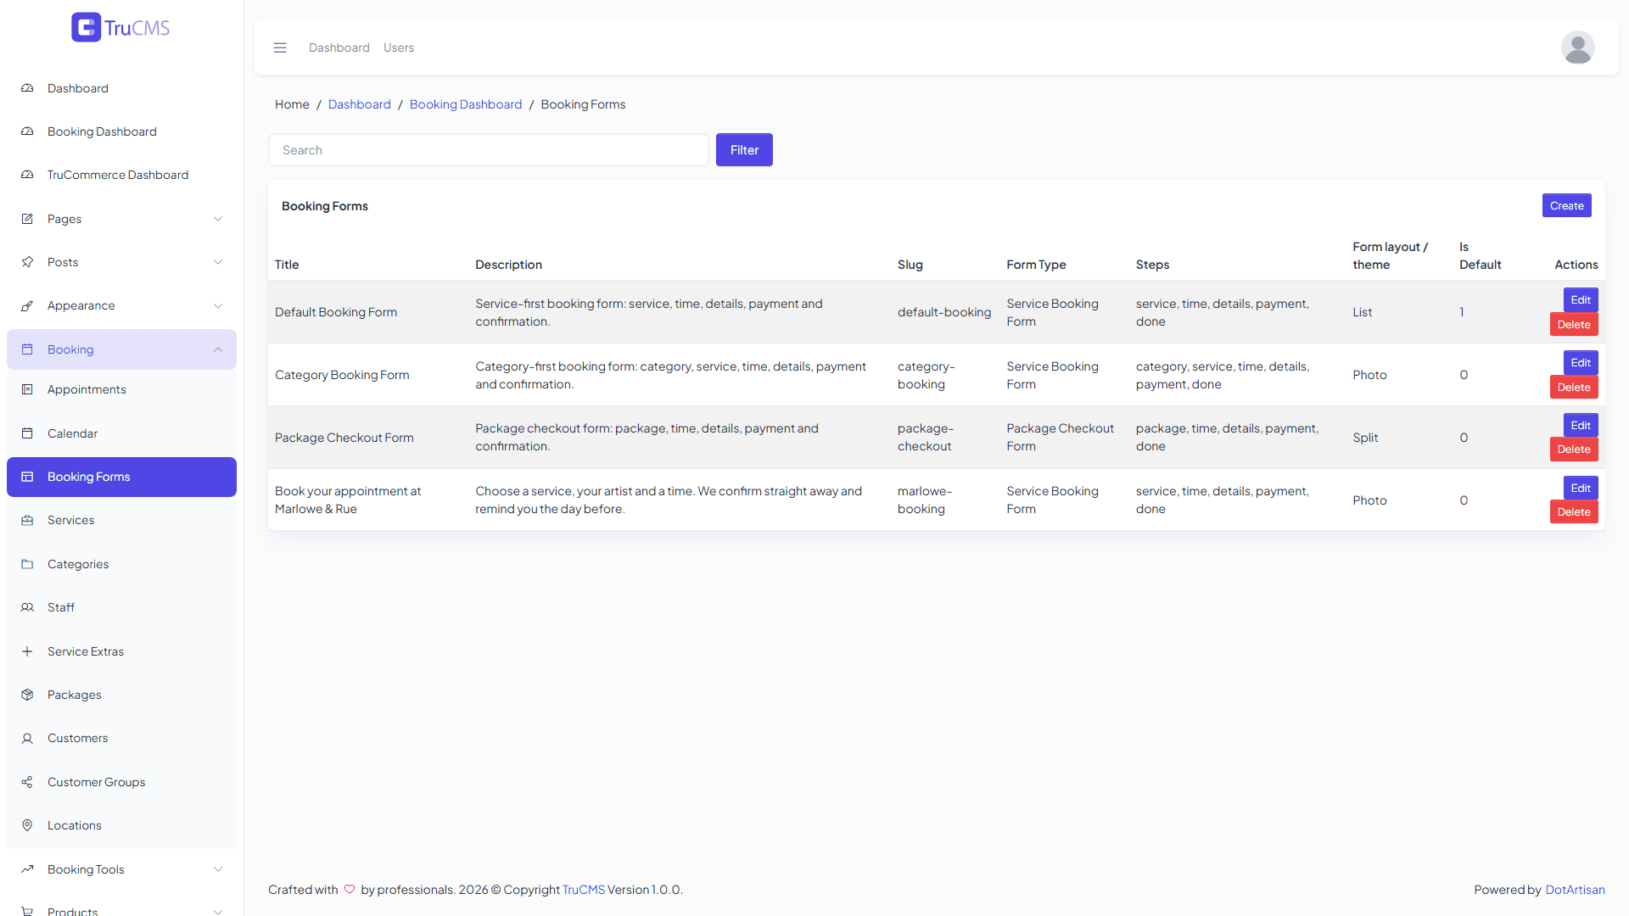Open TruCommerce Dashboard menu item

[x=121, y=175]
